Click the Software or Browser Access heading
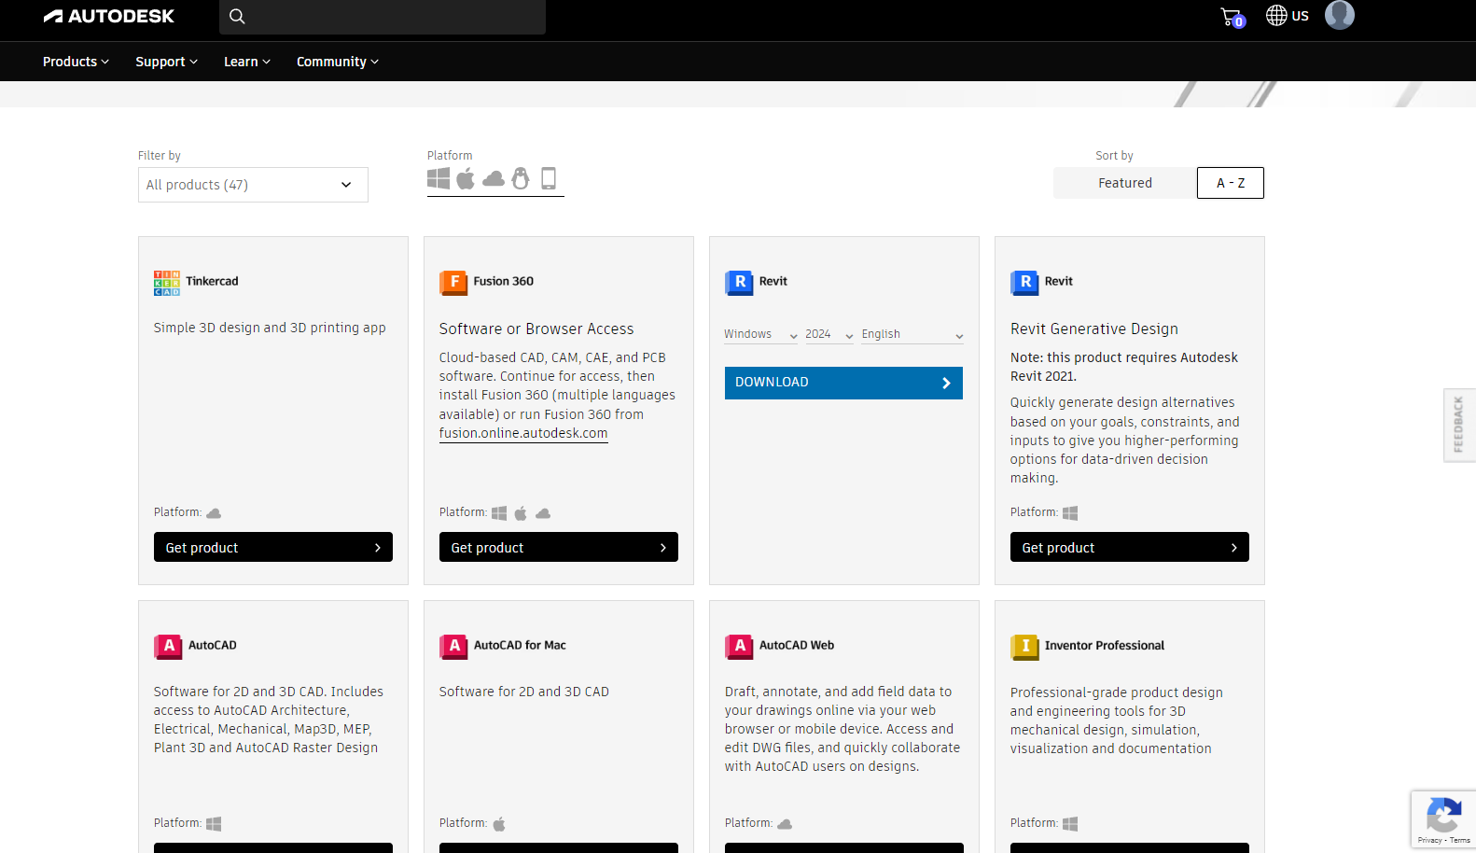This screenshot has width=1476, height=853. (x=536, y=329)
